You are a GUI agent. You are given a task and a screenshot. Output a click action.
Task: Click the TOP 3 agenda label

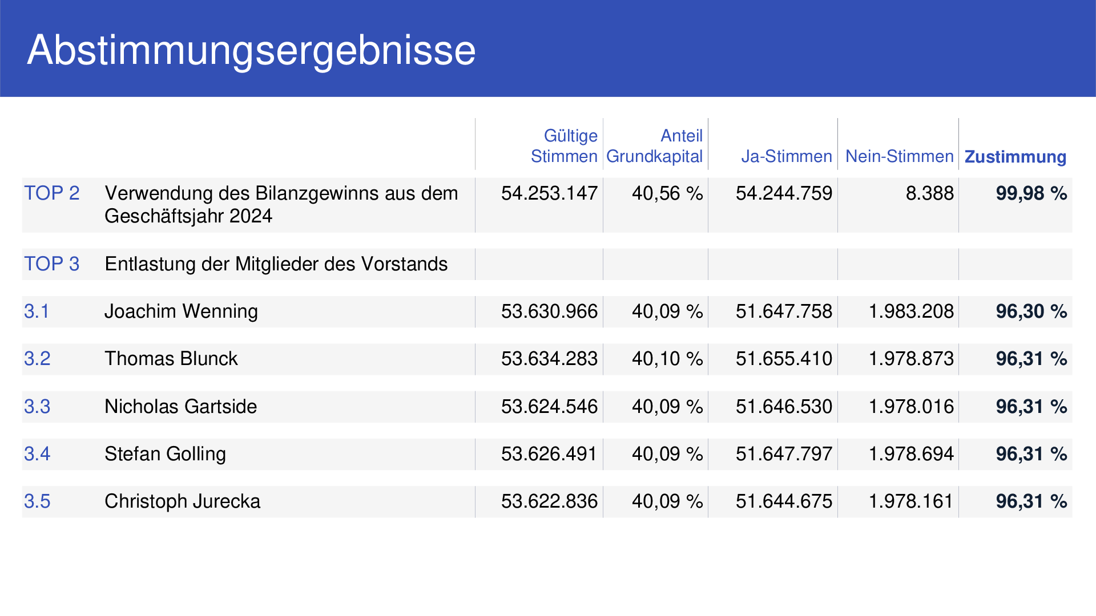[51, 264]
